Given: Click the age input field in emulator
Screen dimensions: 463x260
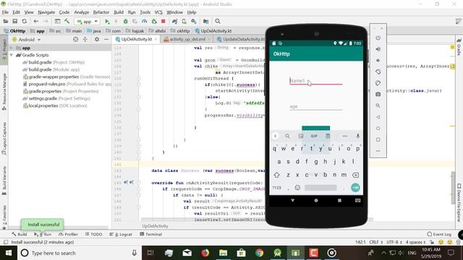Looking at the screenshot, I should click(x=315, y=106).
